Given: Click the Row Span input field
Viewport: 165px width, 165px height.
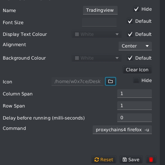Looking at the screenshot, I should point(135,106).
